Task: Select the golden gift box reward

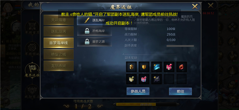Action: point(131,79)
